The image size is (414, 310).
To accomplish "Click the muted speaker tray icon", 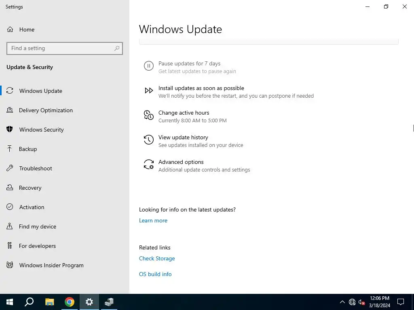I will 361,302.
